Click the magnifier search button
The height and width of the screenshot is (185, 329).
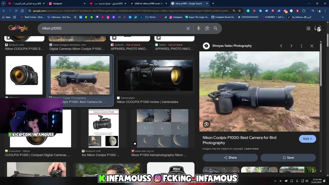pyautogui.click(x=216, y=29)
